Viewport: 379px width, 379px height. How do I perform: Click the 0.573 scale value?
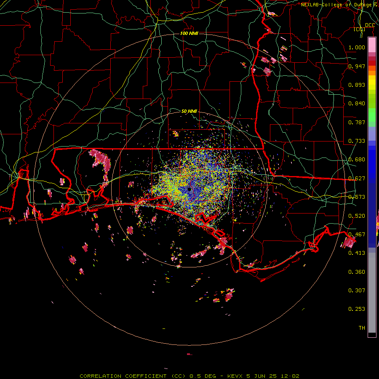(x=357, y=197)
